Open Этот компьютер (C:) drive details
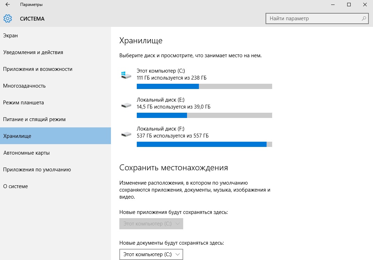This screenshot has width=373, height=260. tap(196, 79)
